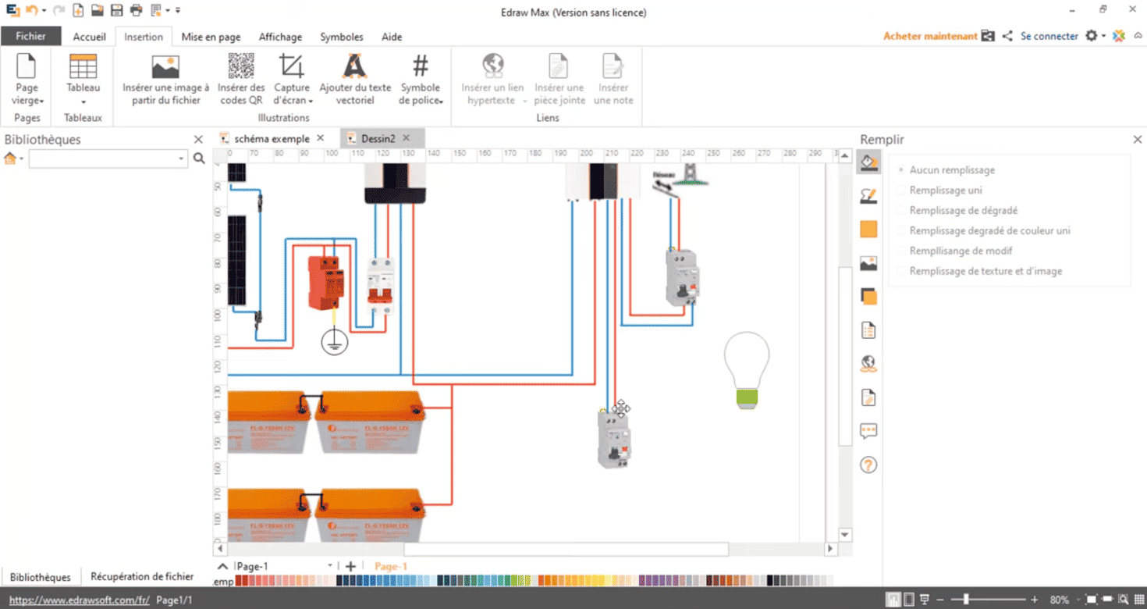Open the shadow panel icon in sidebar
The image size is (1147, 609).
click(x=868, y=297)
